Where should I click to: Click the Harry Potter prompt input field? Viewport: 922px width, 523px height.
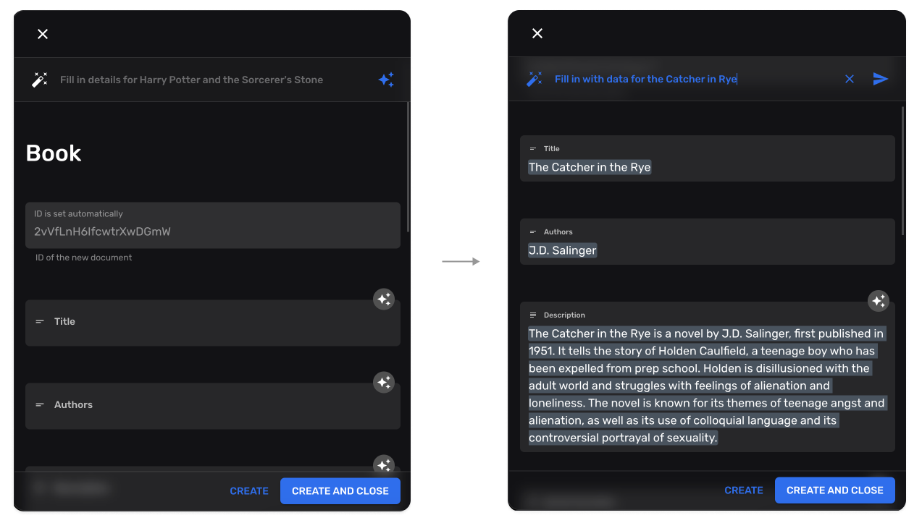point(210,80)
